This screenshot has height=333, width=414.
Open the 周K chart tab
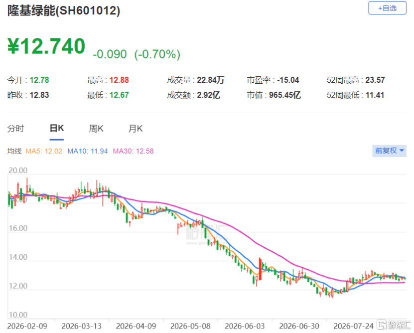click(x=96, y=129)
